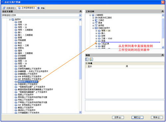Expand 工具栏 node in workspace tree
The height and width of the screenshot is (122, 166).
click(x=93, y=20)
